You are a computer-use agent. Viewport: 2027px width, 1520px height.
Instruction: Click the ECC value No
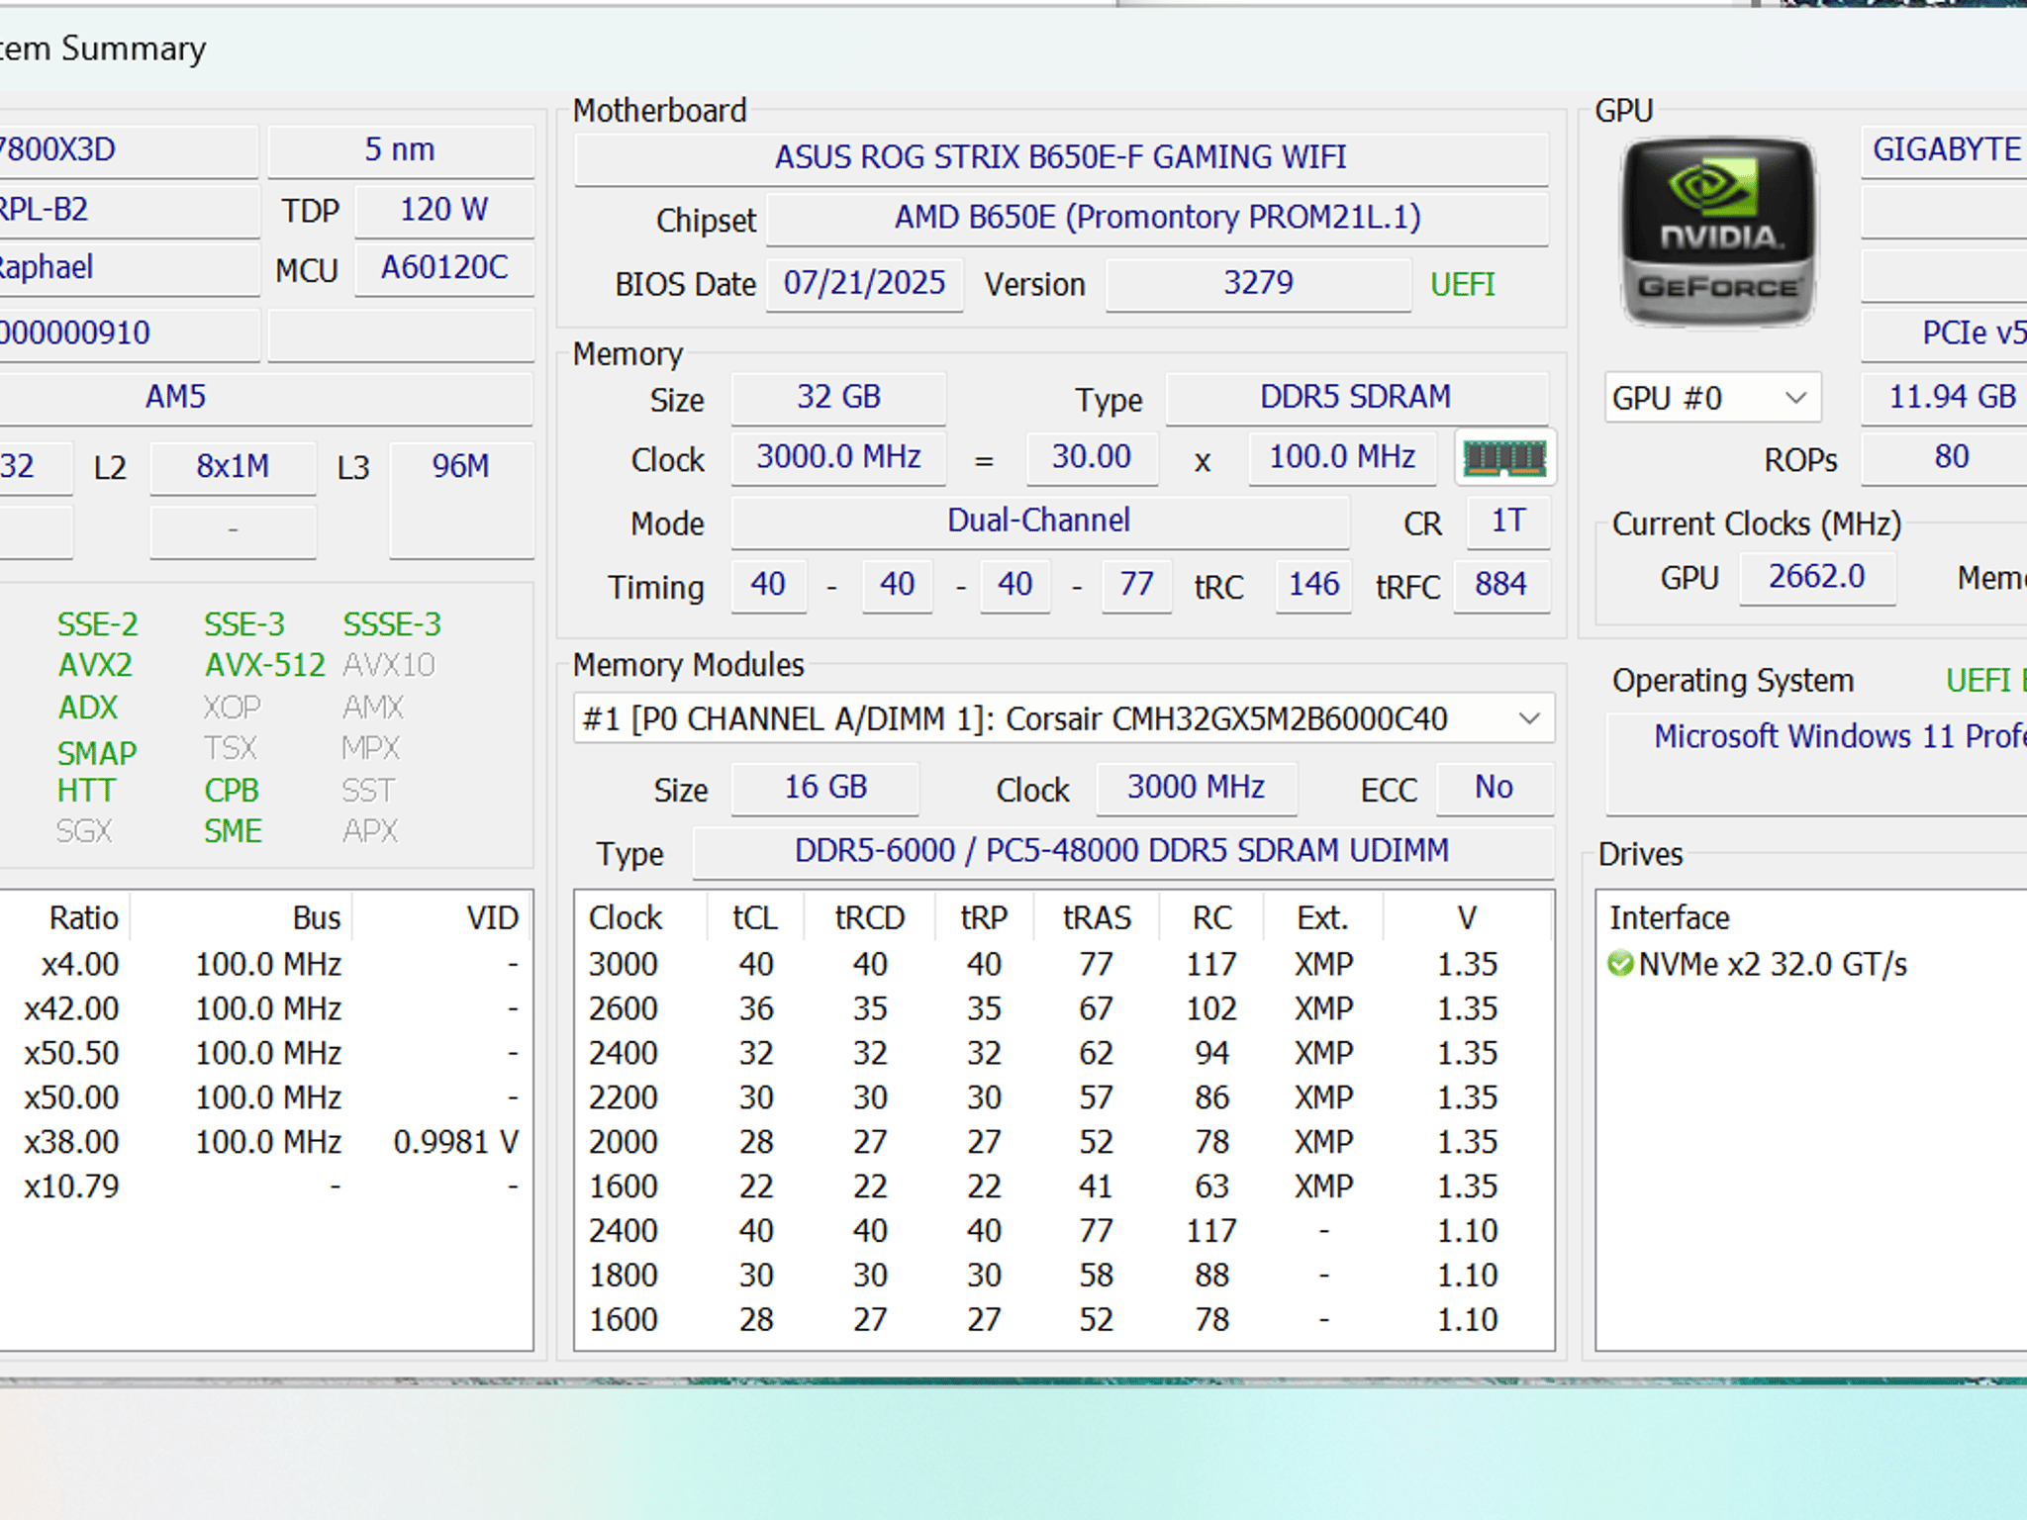1494,788
